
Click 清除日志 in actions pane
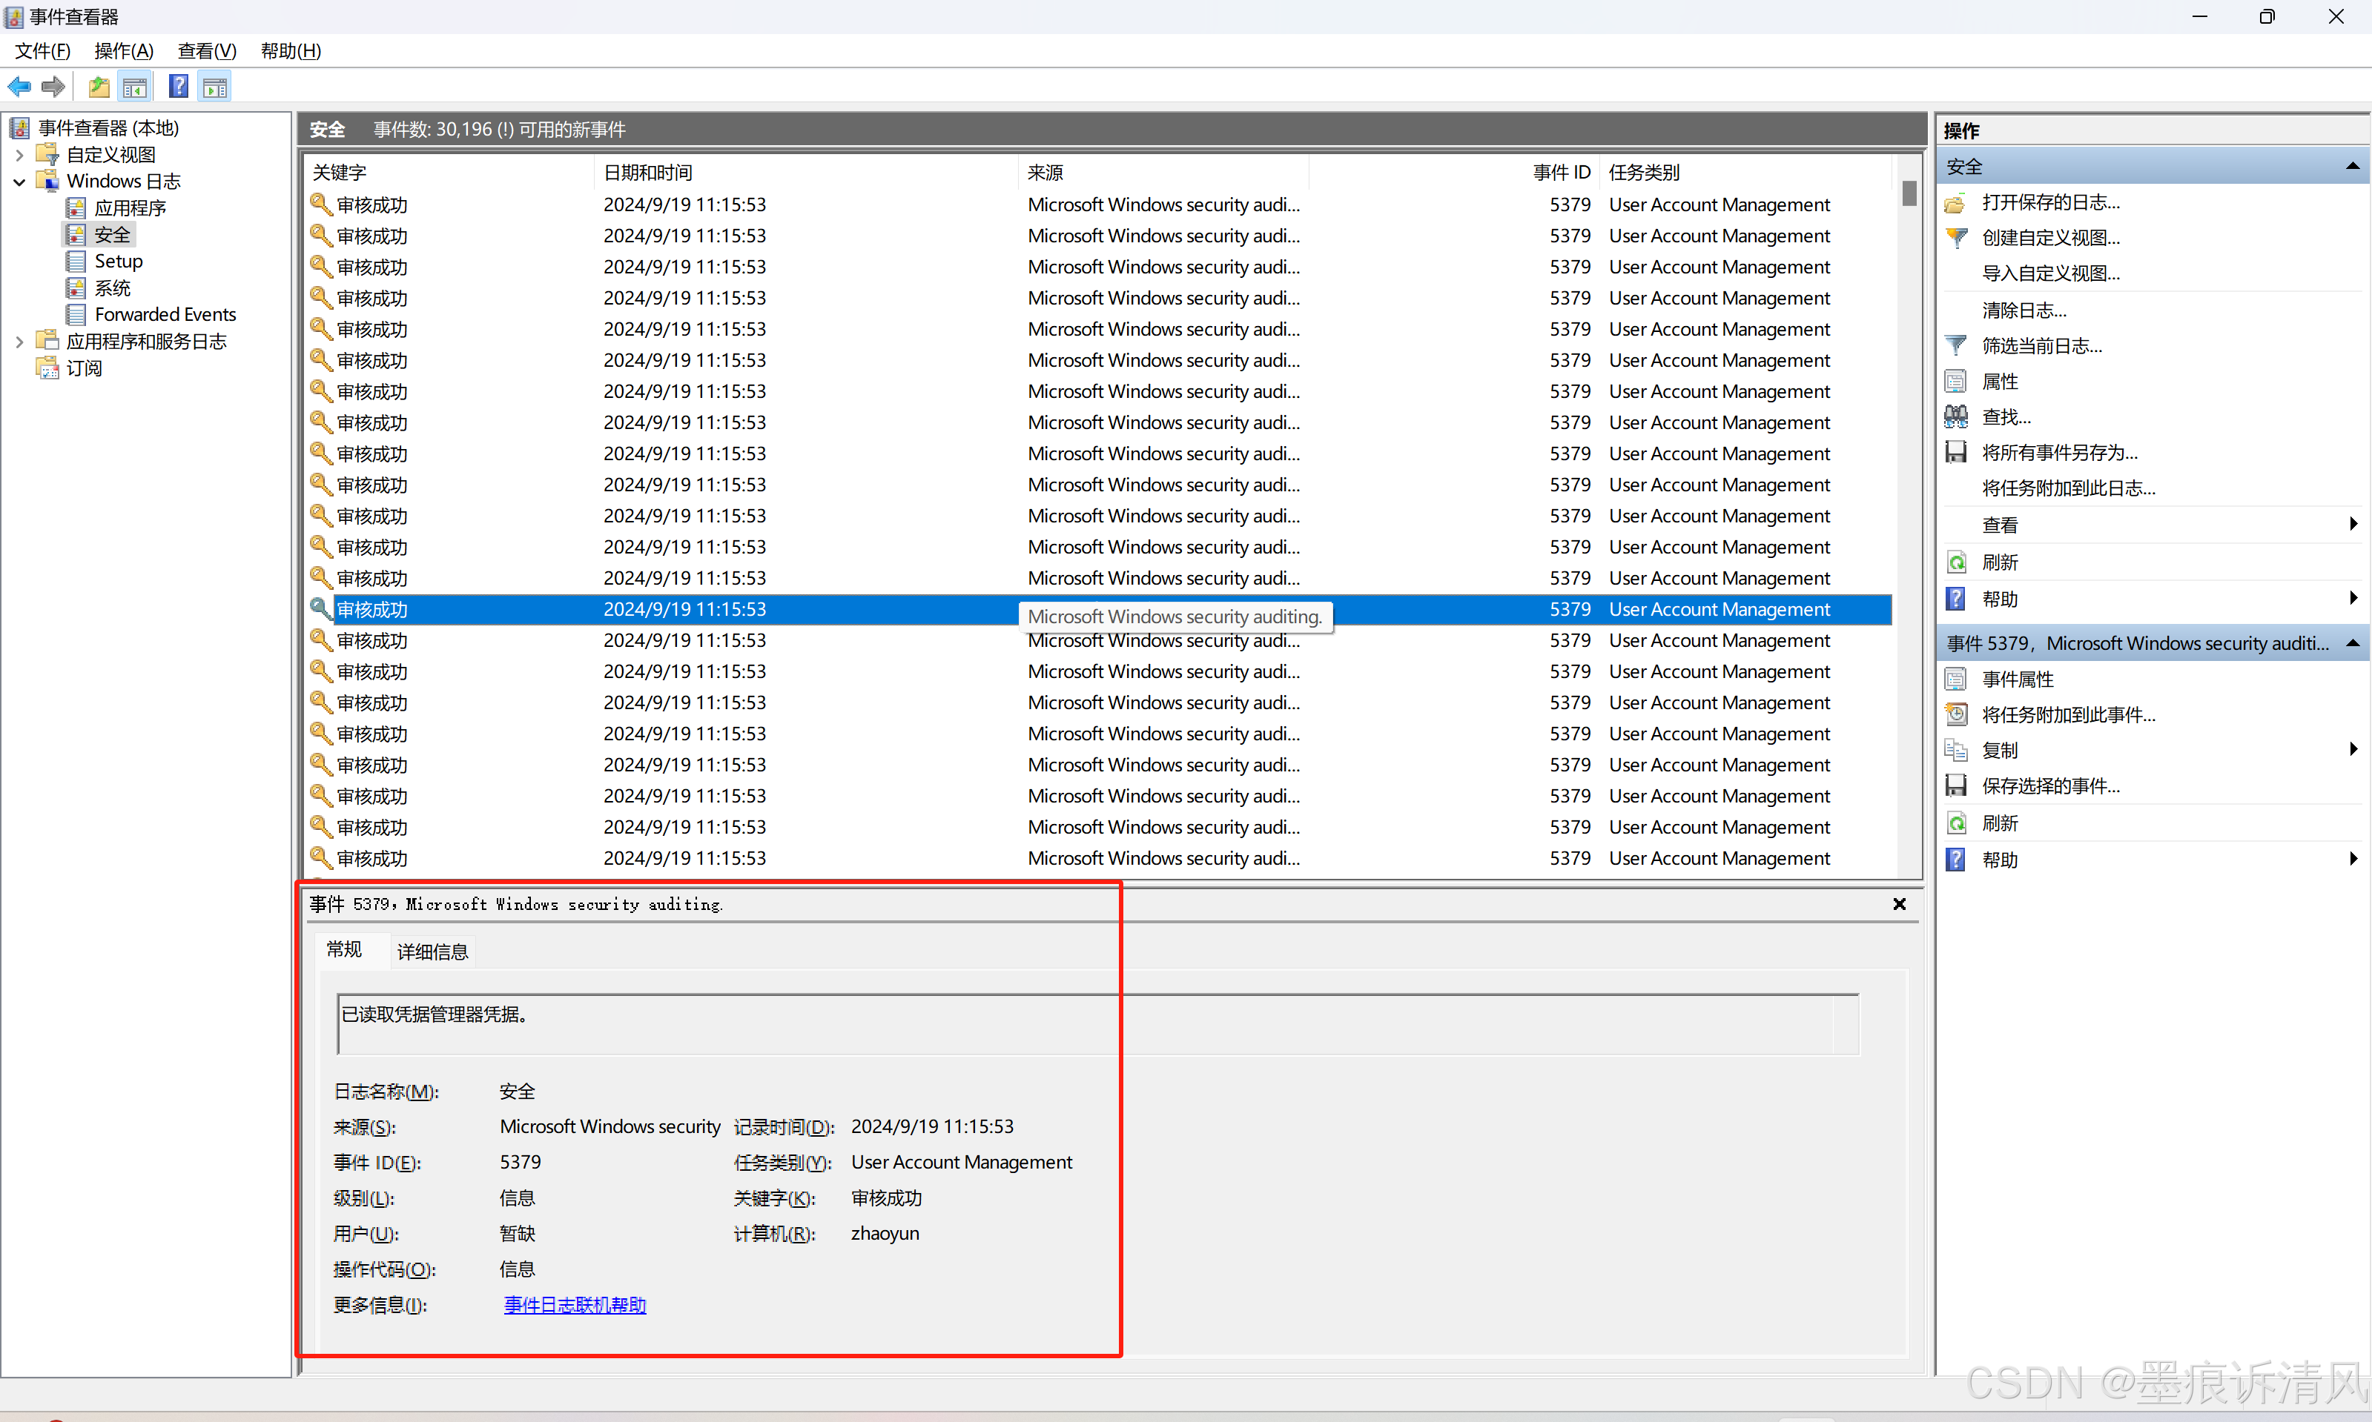click(2024, 310)
